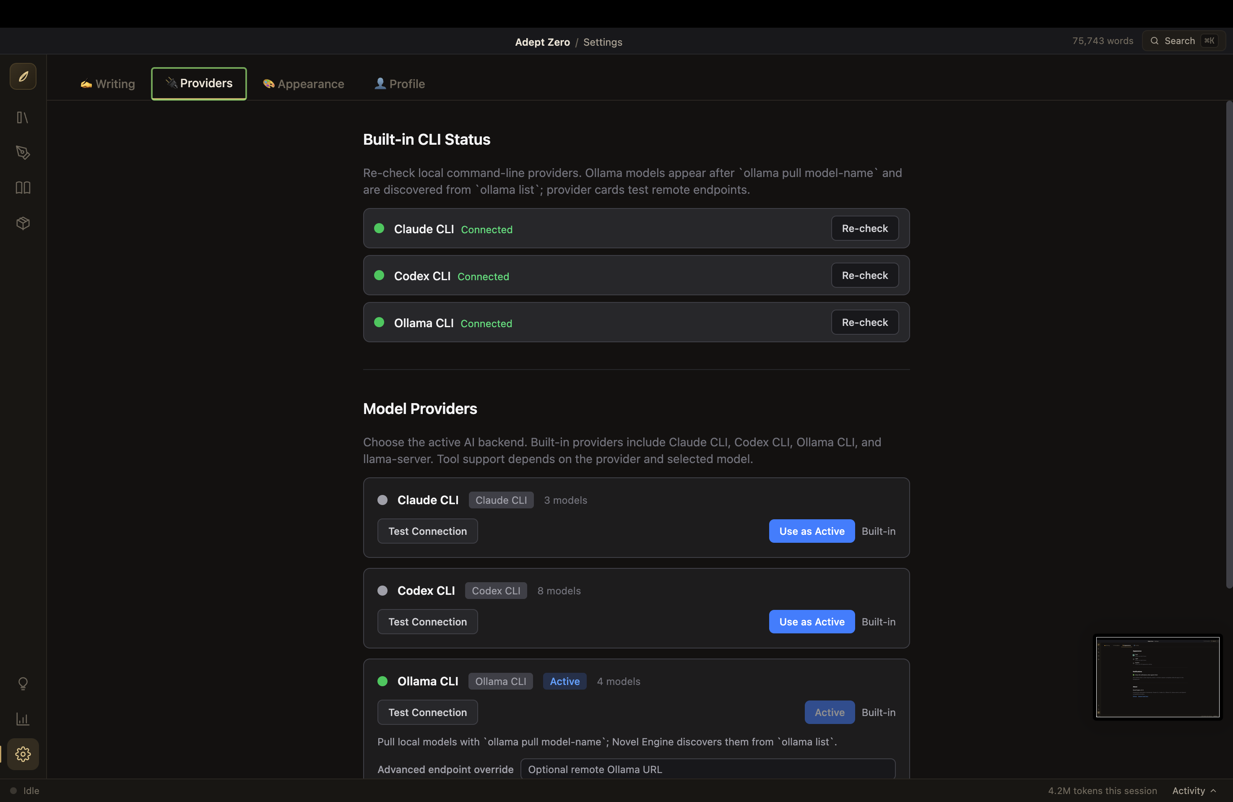Use Codex CLI as Active provider

(812, 622)
